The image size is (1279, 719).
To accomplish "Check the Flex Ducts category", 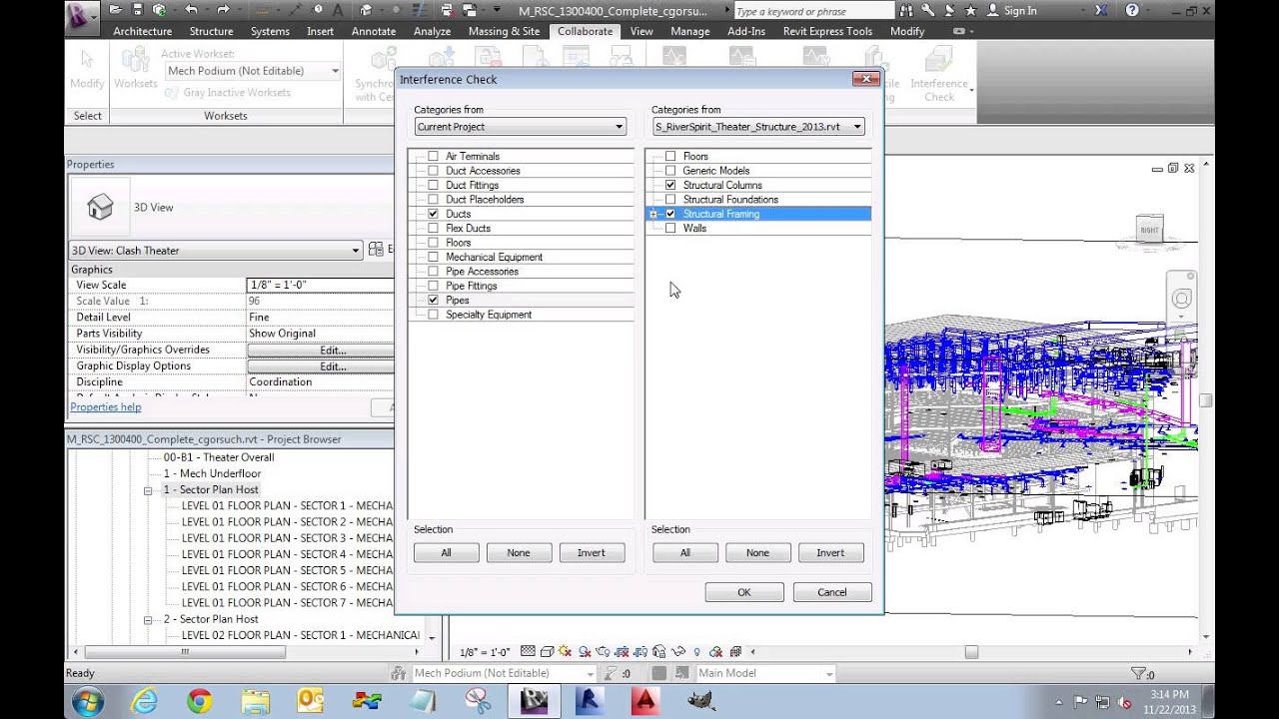I will [433, 228].
